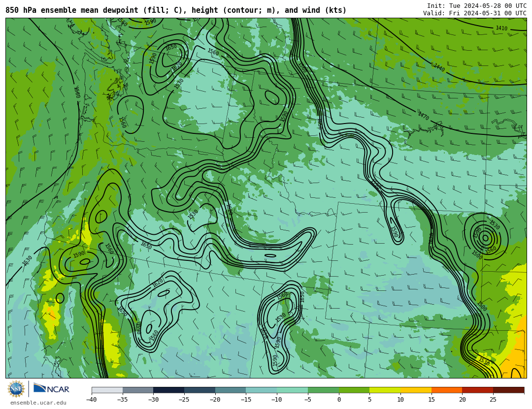Pick the dark brown colorbar segment above 25
Screen dimensions: 532x409
tap(508, 390)
